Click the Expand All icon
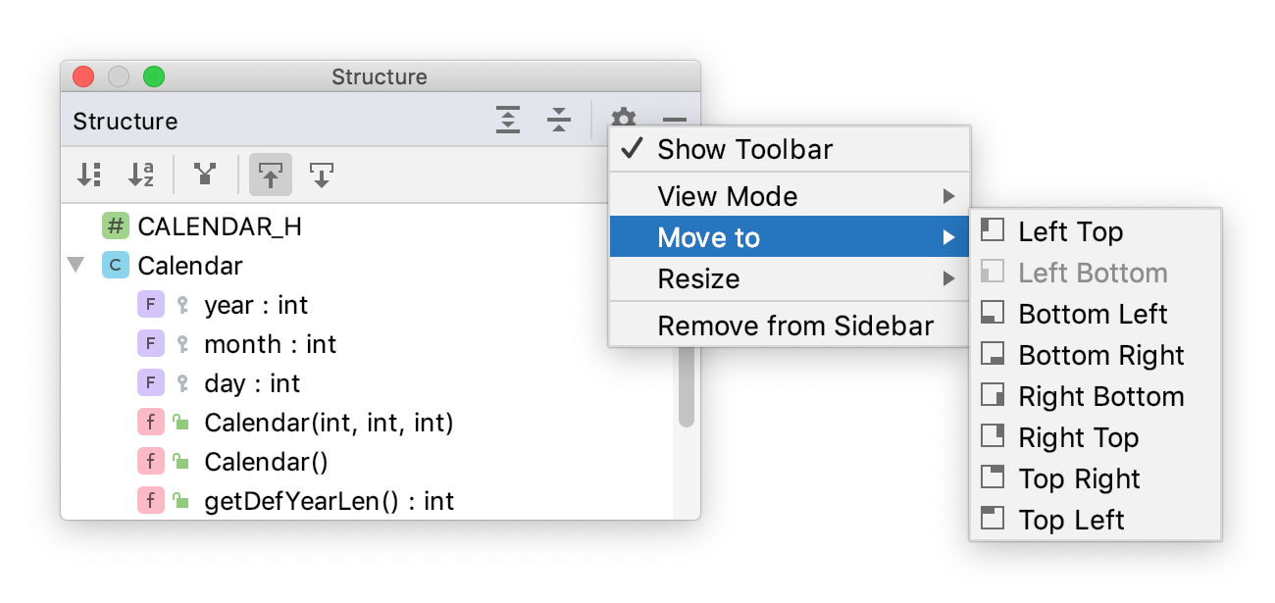 click(x=507, y=120)
